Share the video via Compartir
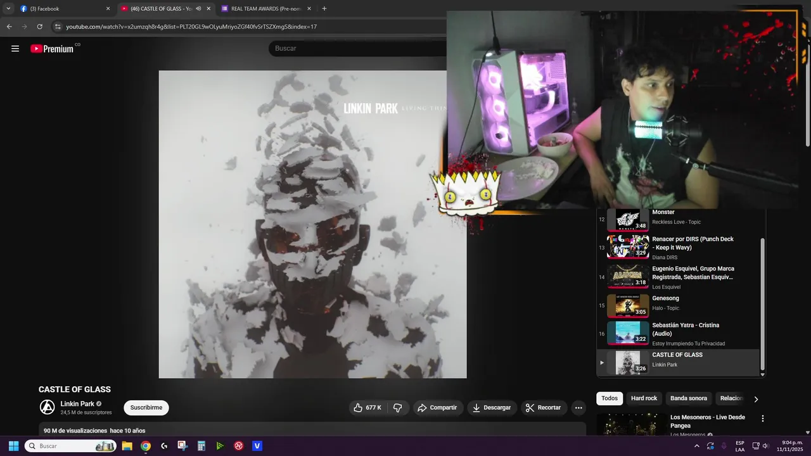This screenshot has width=811, height=456. (x=437, y=408)
